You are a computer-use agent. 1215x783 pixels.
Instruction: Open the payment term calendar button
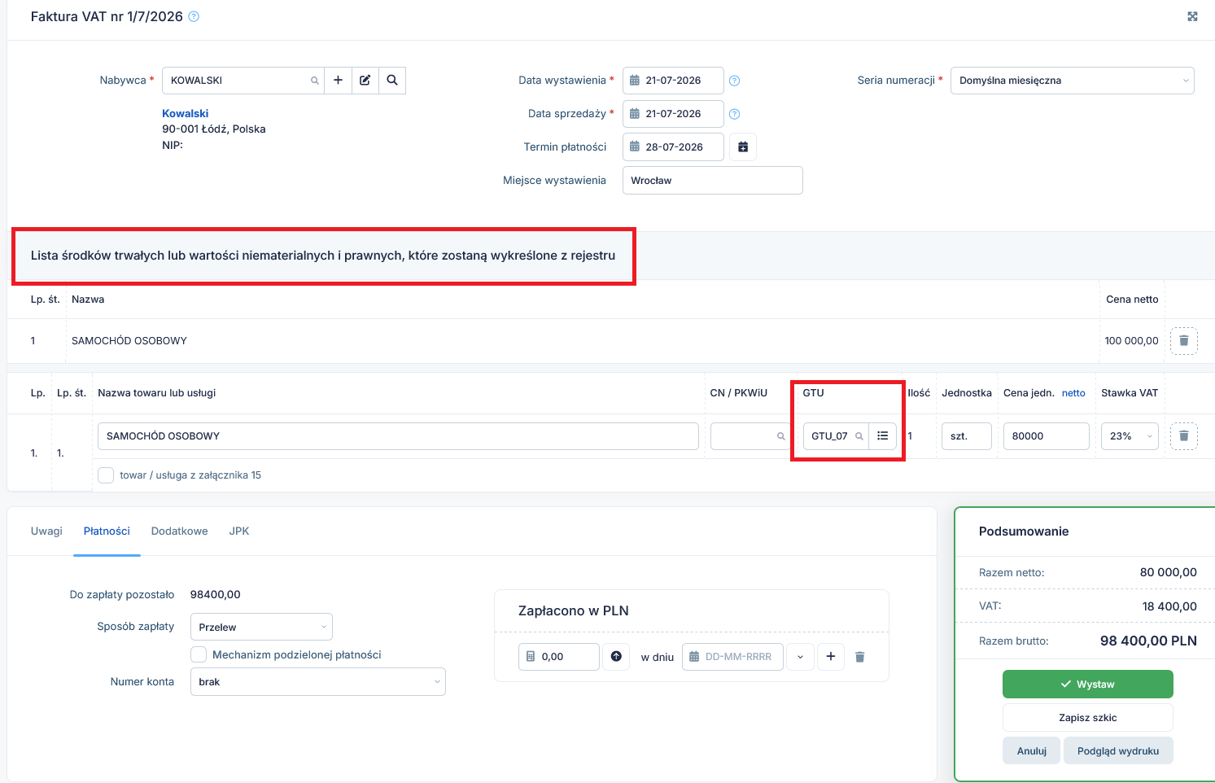point(743,147)
